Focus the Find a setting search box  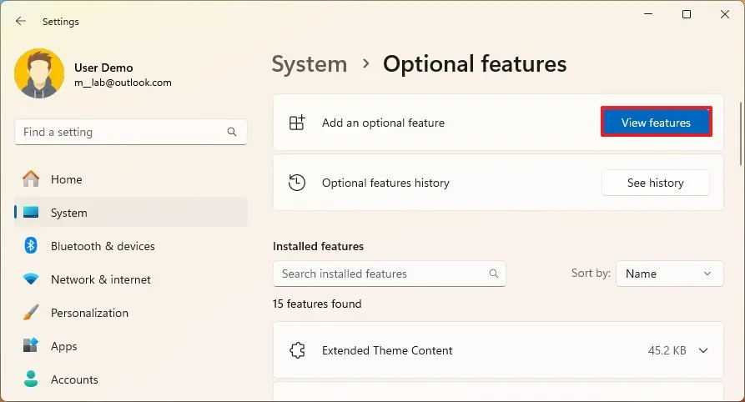[131, 132]
